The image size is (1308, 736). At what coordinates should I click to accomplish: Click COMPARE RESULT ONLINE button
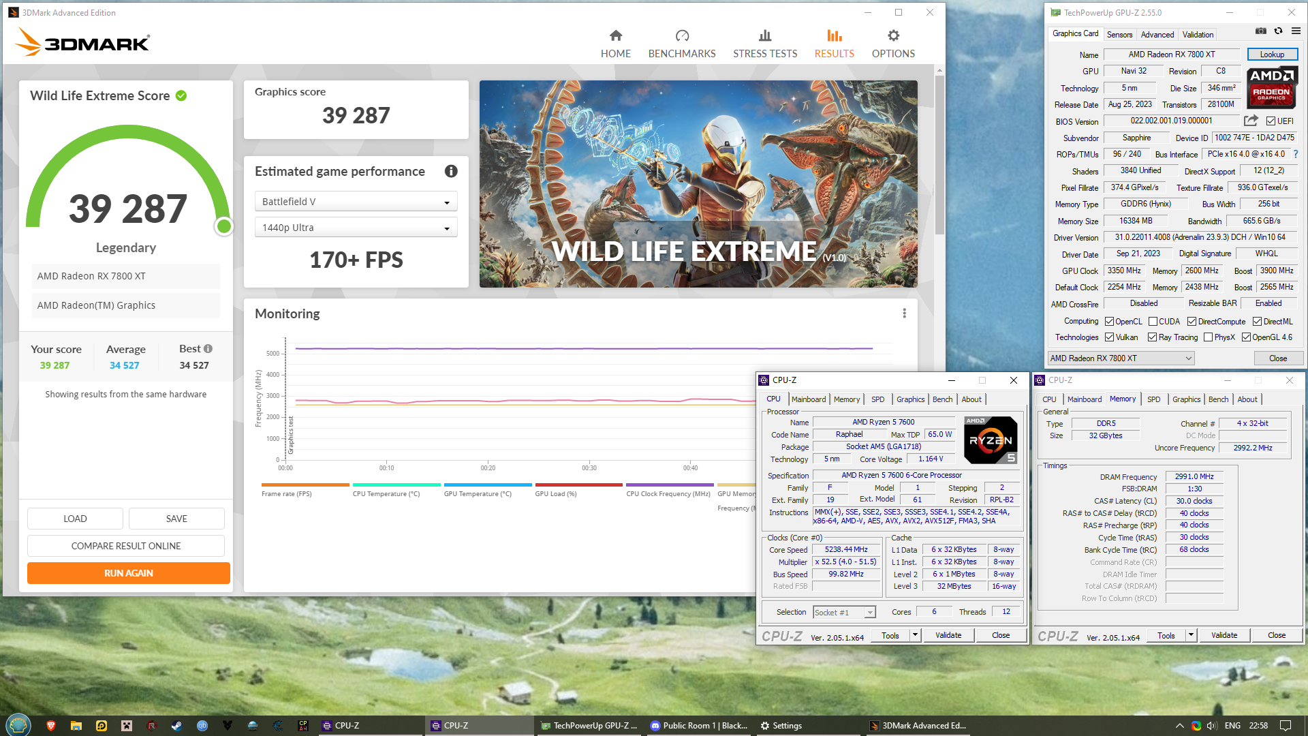126,546
